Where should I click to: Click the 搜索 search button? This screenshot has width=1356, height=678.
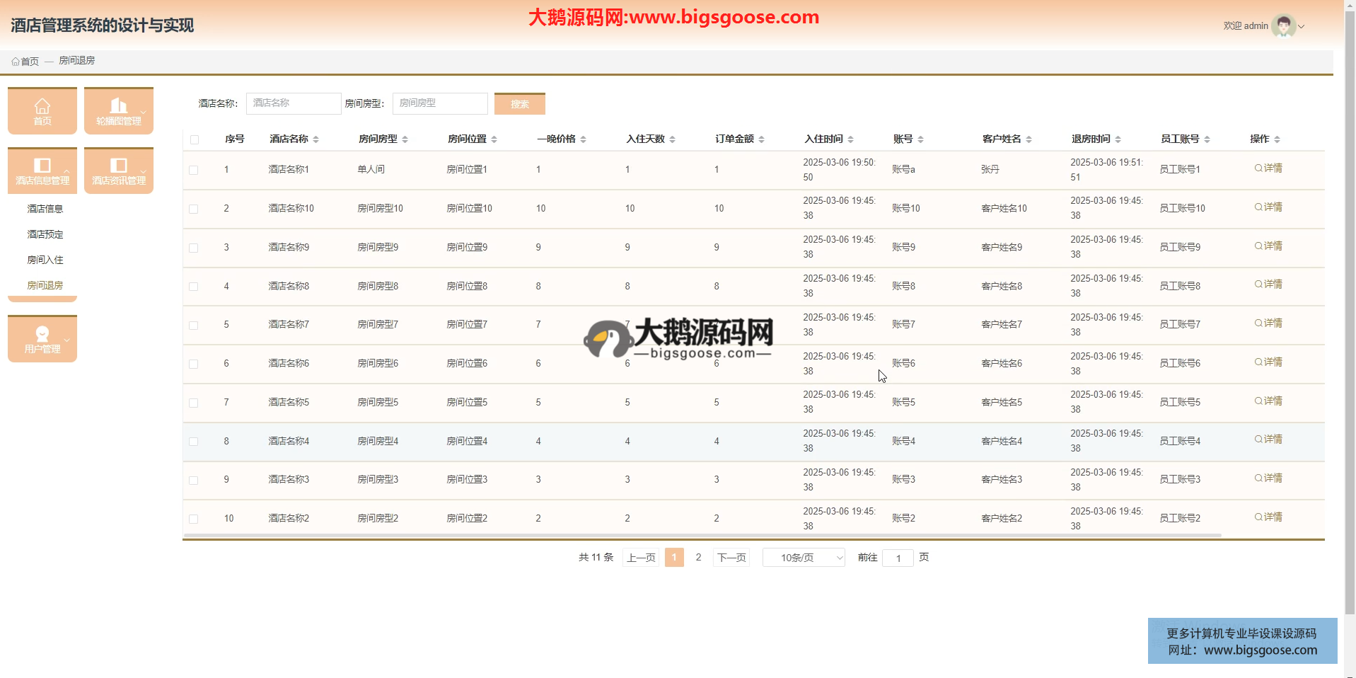(520, 104)
